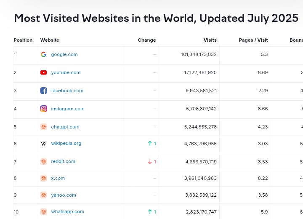Open the youtube.com link

pos(66,72)
